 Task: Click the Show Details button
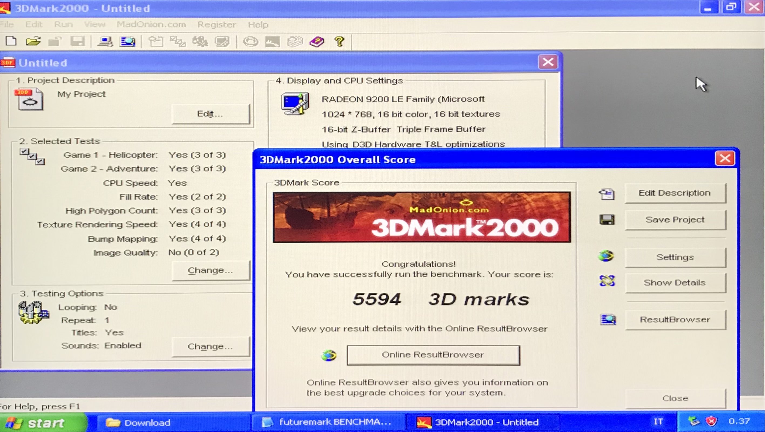675,283
